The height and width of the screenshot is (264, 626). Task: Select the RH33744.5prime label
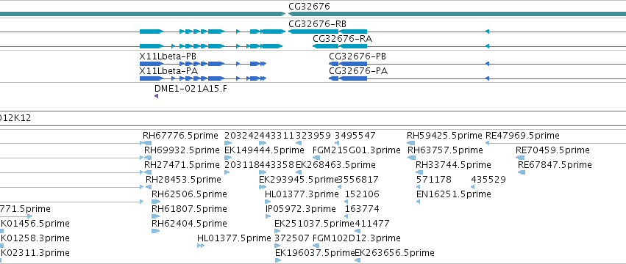(454, 165)
